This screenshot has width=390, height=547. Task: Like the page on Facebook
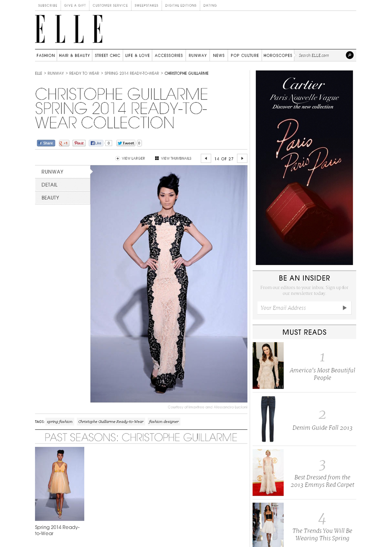click(96, 143)
